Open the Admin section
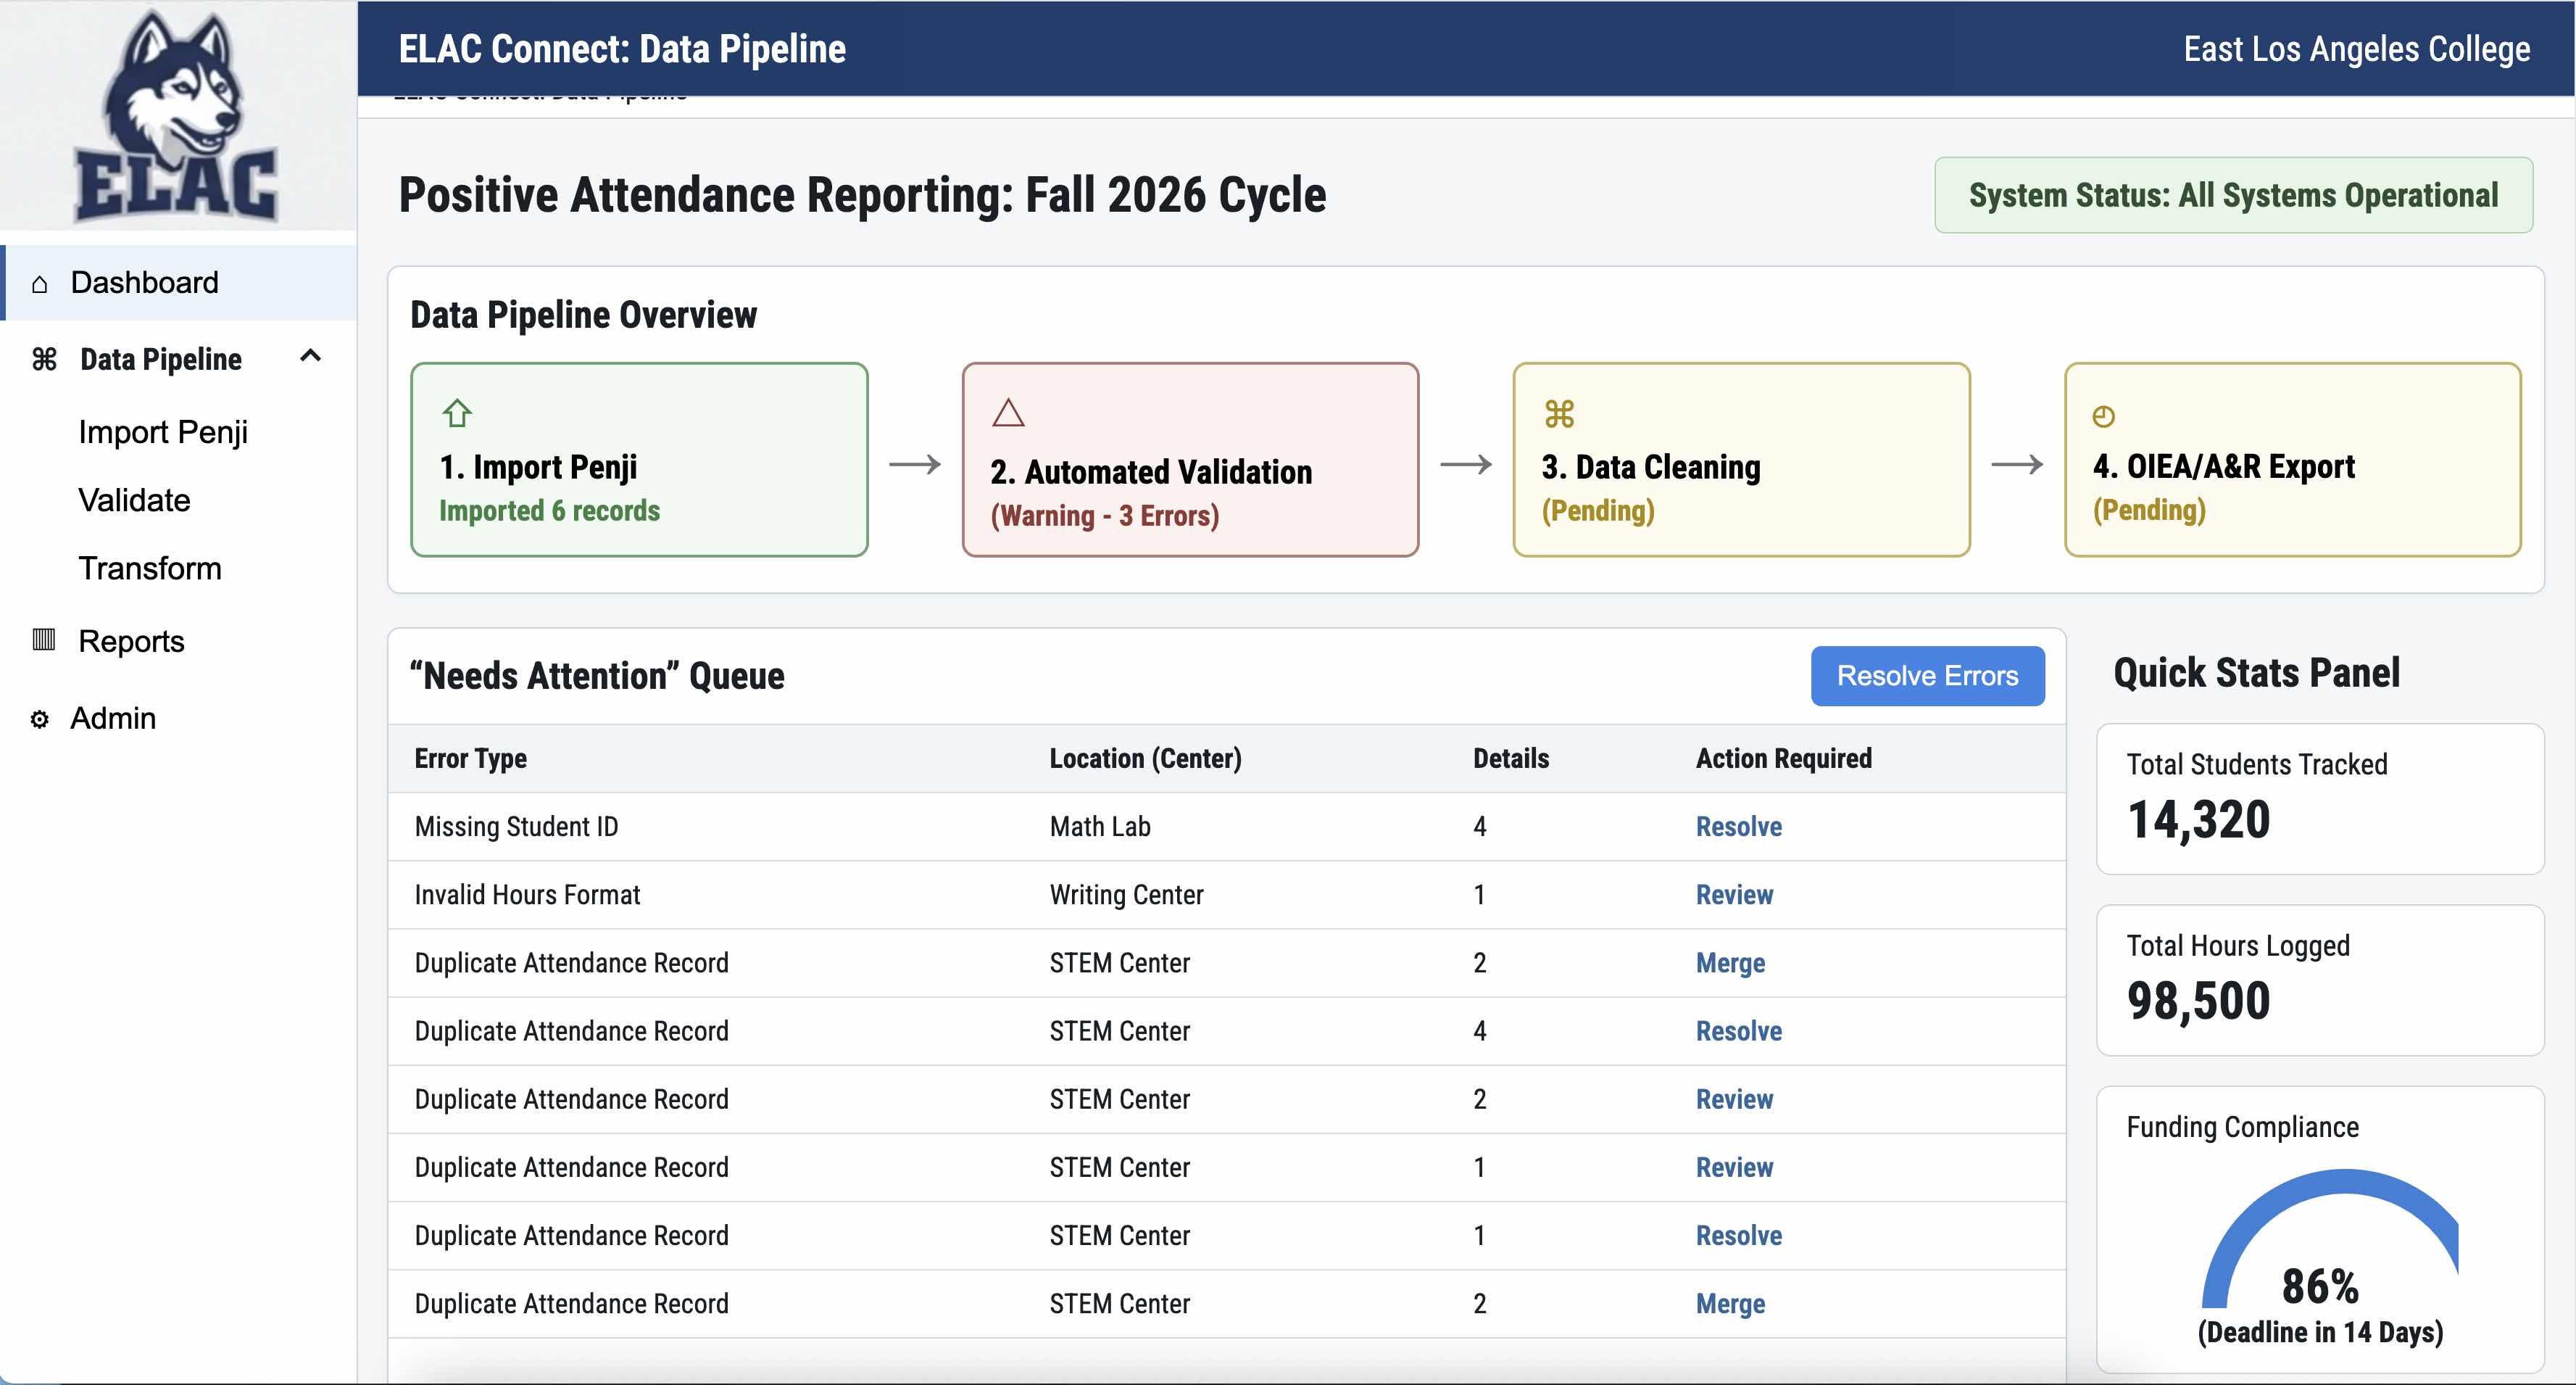The width and height of the screenshot is (2576, 1385). coord(113,719)
